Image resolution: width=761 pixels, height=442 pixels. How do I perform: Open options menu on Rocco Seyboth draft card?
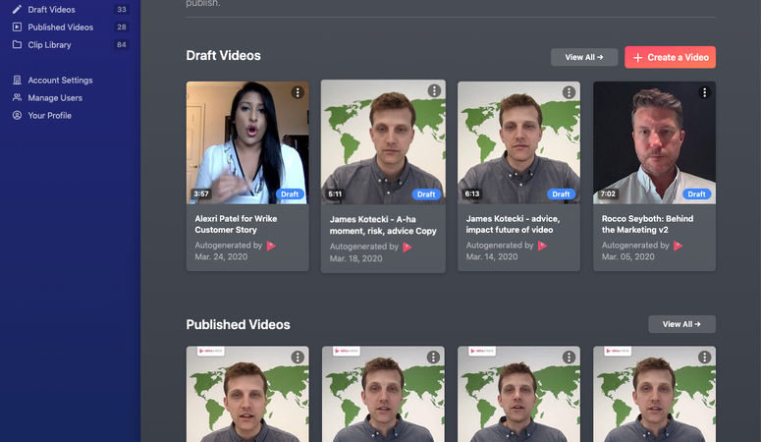(x=704, y=92)
